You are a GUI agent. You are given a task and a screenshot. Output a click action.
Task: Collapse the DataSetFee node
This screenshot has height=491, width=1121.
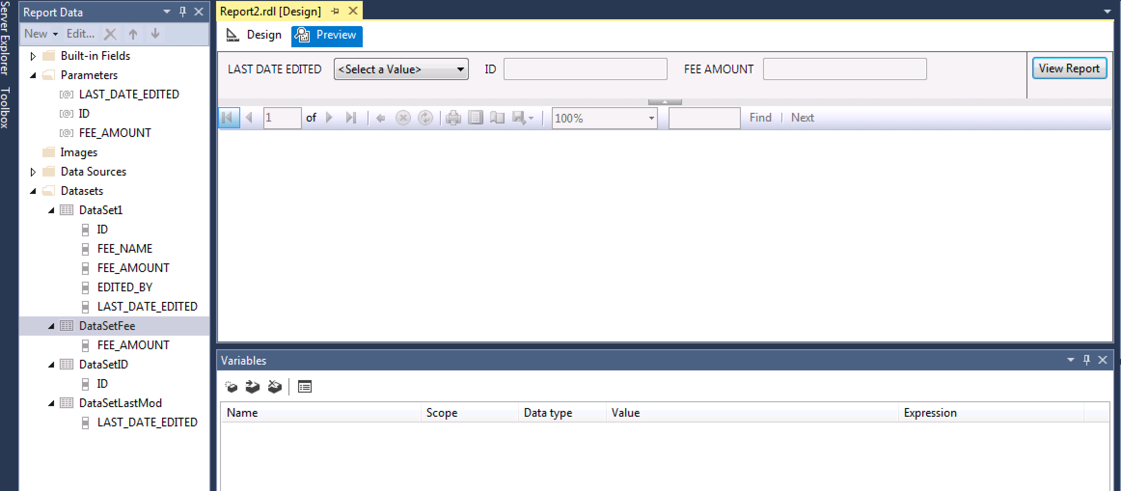(x=51, y=327)
